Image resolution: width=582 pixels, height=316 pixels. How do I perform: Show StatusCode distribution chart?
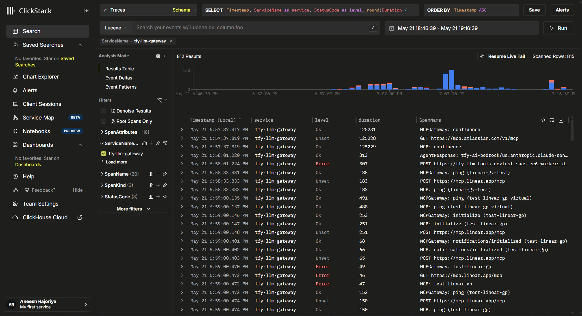pyautogui.click(x=151, y=197)
